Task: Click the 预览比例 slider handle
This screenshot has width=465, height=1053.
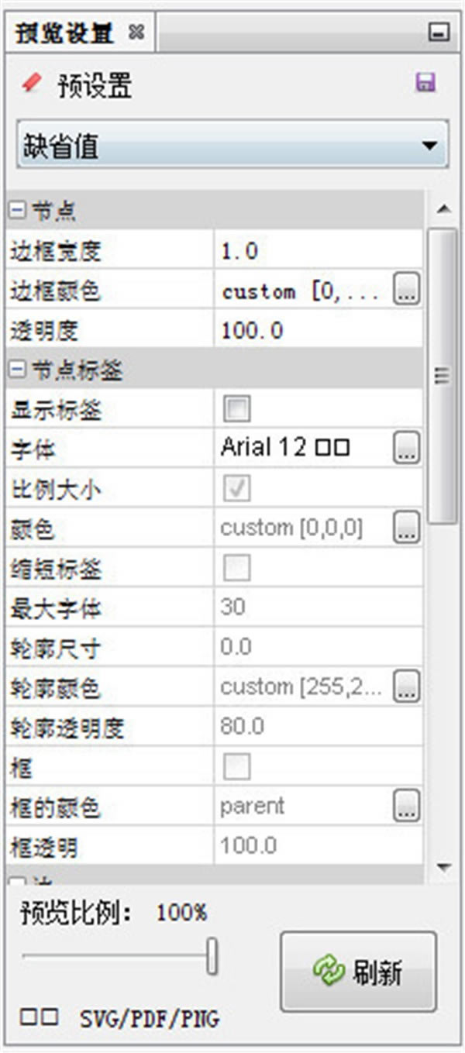Action: tap(212, 955)
